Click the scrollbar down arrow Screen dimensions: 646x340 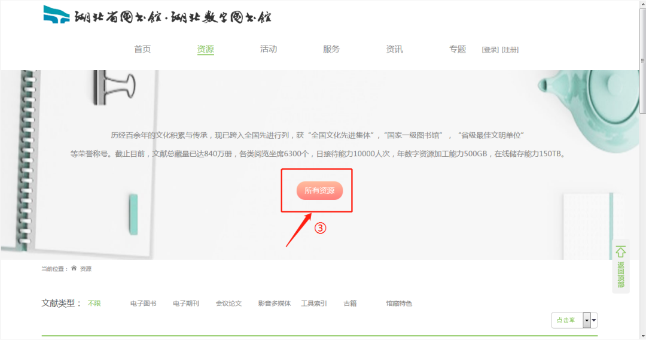pos(642,336)
